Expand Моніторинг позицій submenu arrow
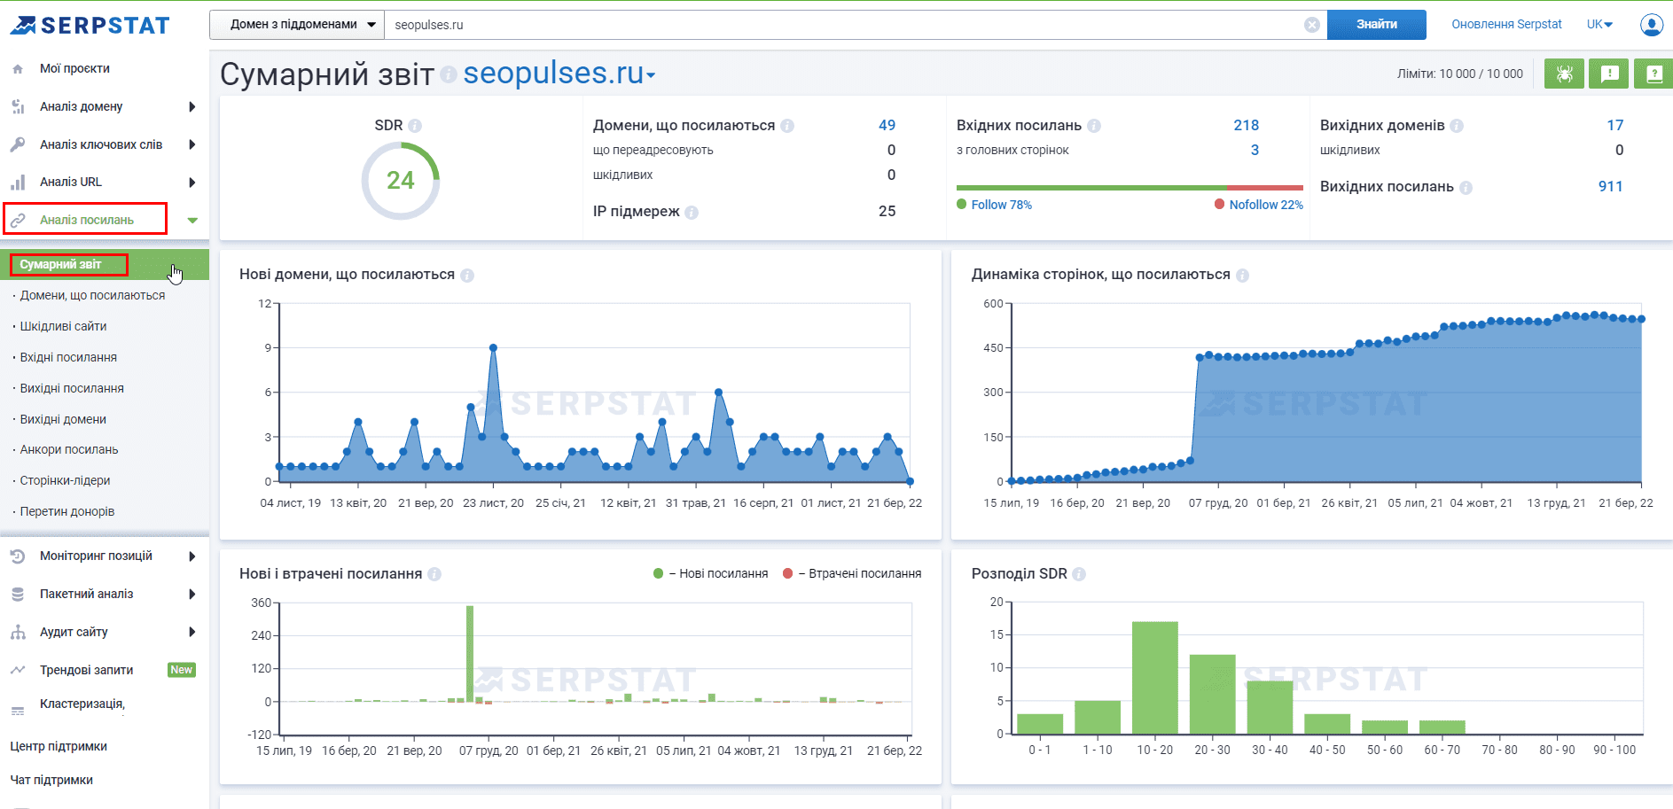 point(192,556)
